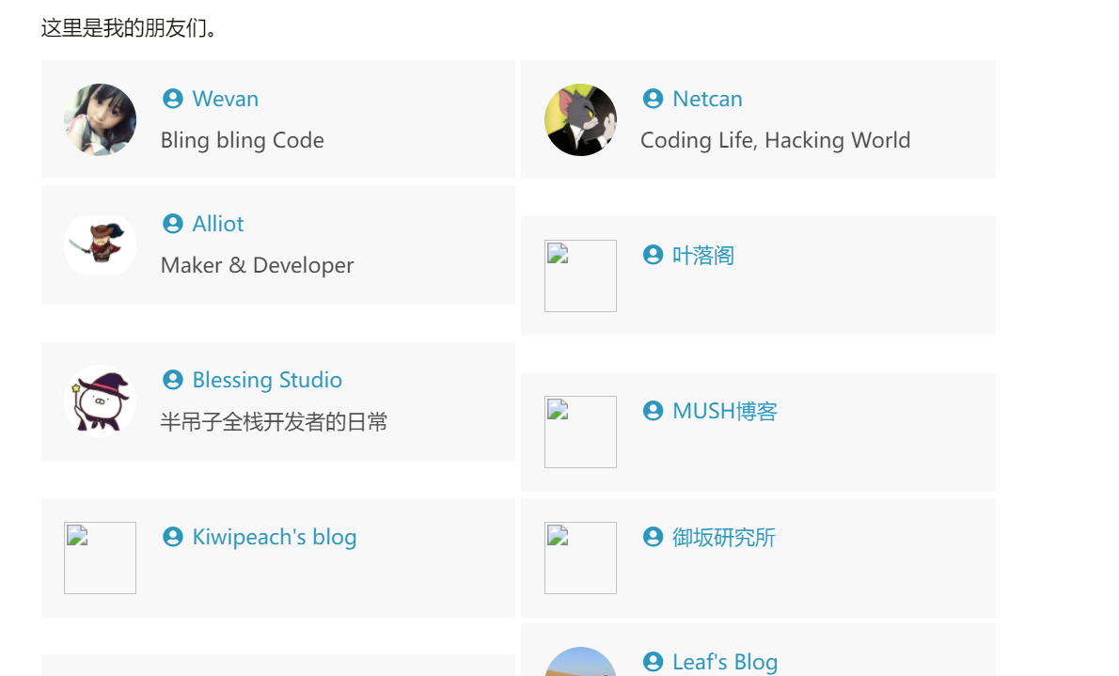Visit Alliot's blog link
Image resolution: width=1119 pixels, height=676 pixels.
(x=217, y=224)
